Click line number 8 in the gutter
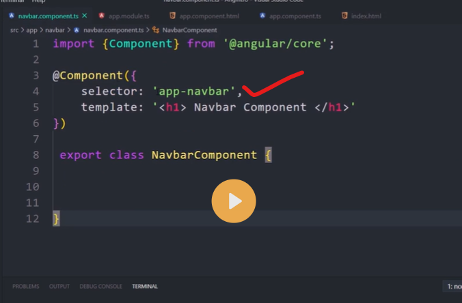 (36, 155)
